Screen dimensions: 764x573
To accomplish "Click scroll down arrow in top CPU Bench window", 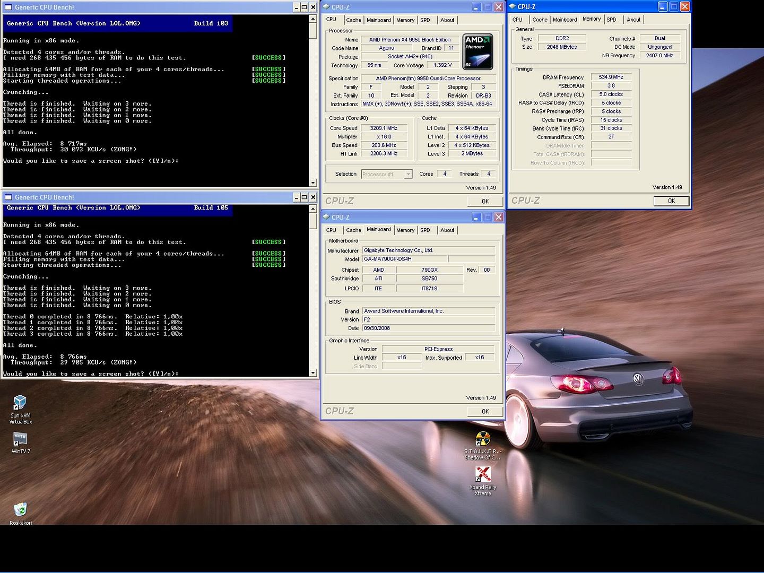I will point(313,183).
